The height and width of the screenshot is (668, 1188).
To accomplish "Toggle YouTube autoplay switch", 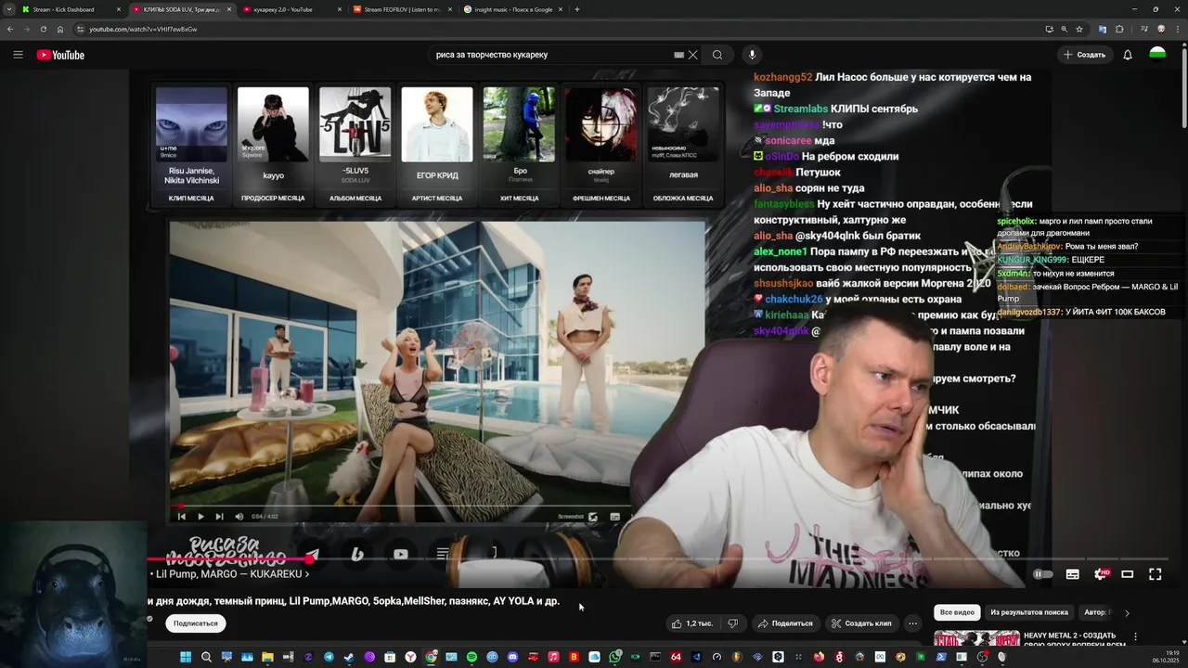I will point(1043,574).
